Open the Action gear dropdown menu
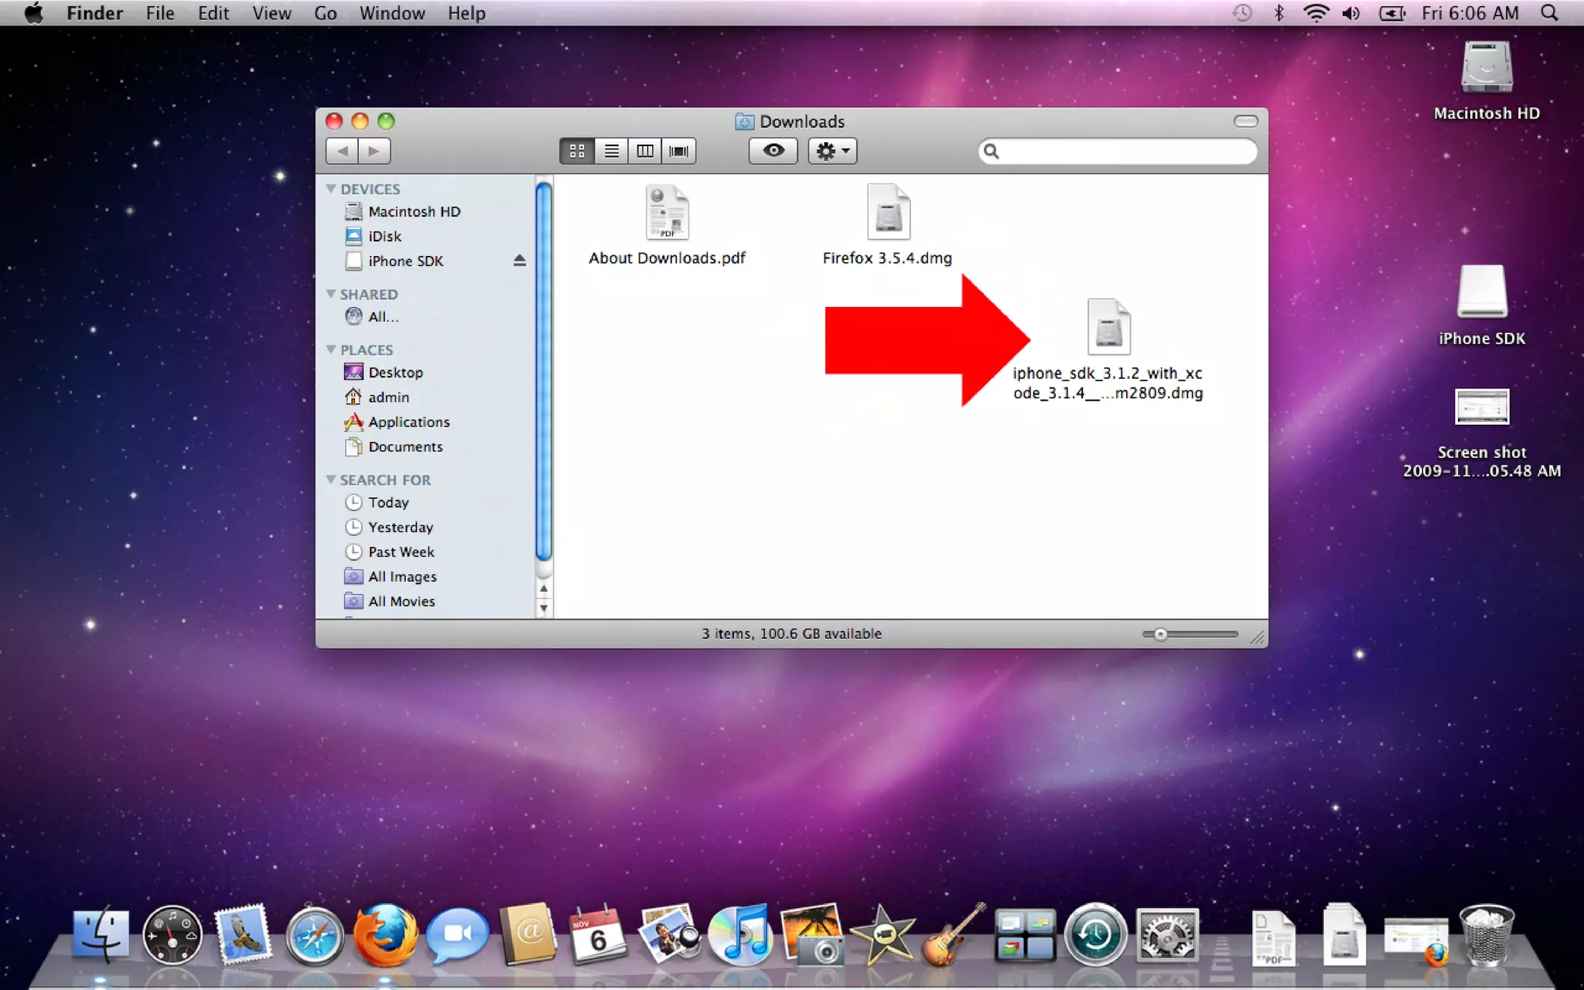This screenshot has height=990, width=1584. (x=832, y=151)
